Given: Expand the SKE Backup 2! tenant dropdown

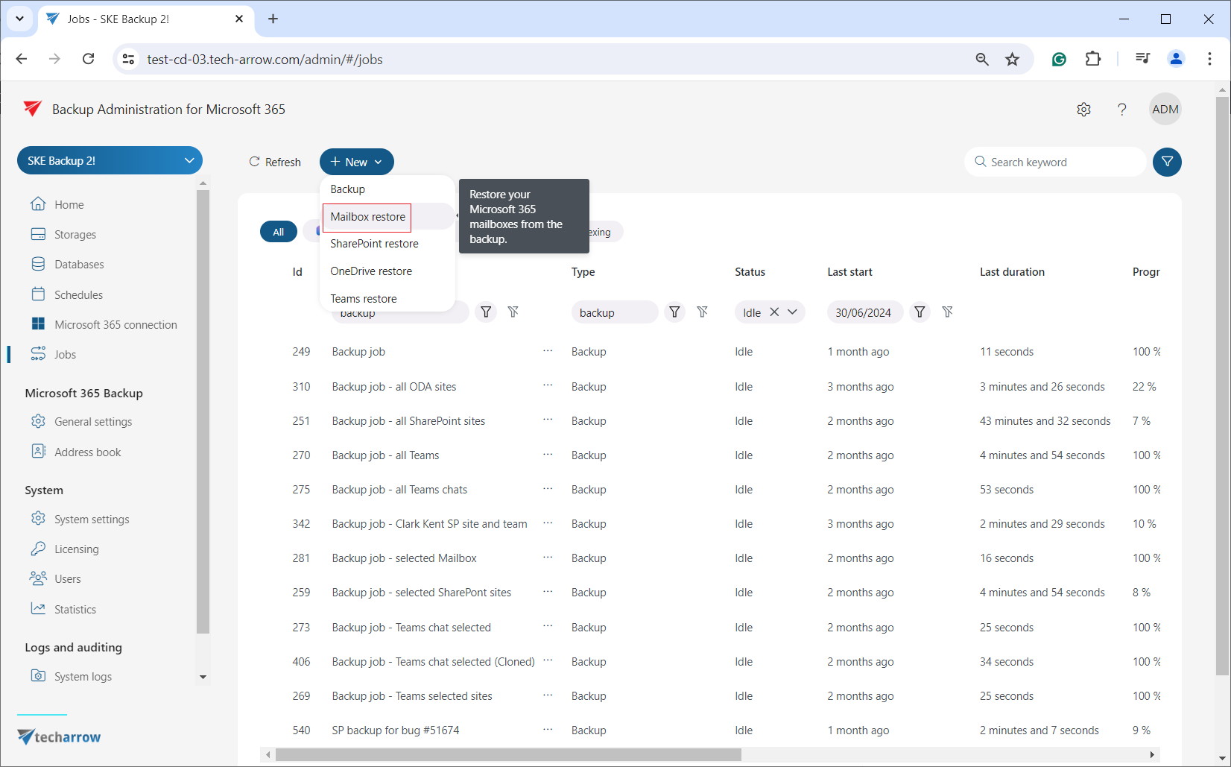Looking at the screenshot, I should [x=189, y=160].
